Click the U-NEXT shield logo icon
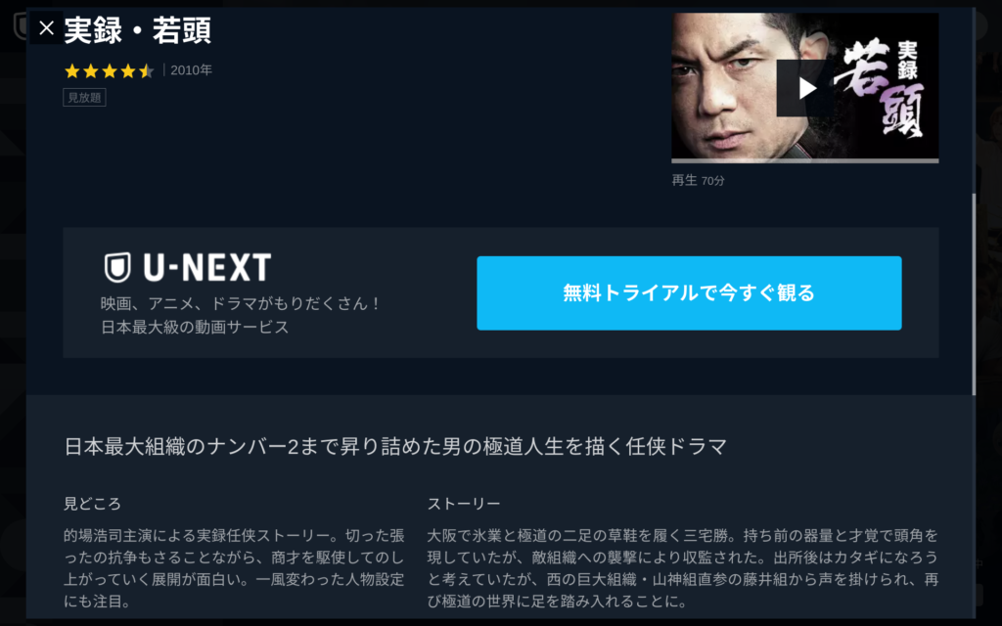Image resolution: width=1002 pixels, height=626 pixels. (117, 267)
